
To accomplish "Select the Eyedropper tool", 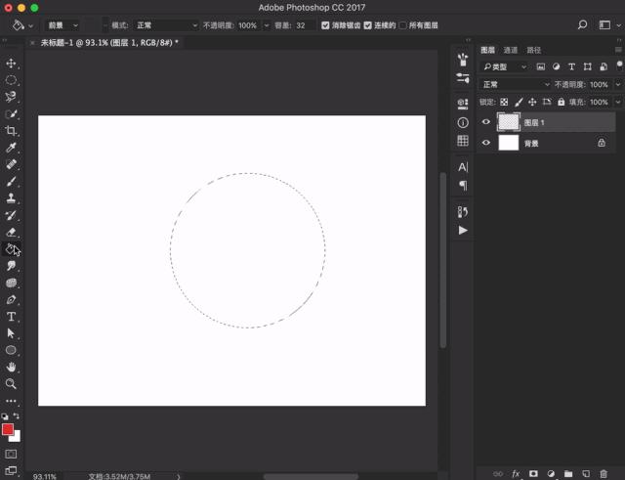I will tap(12, 148).
